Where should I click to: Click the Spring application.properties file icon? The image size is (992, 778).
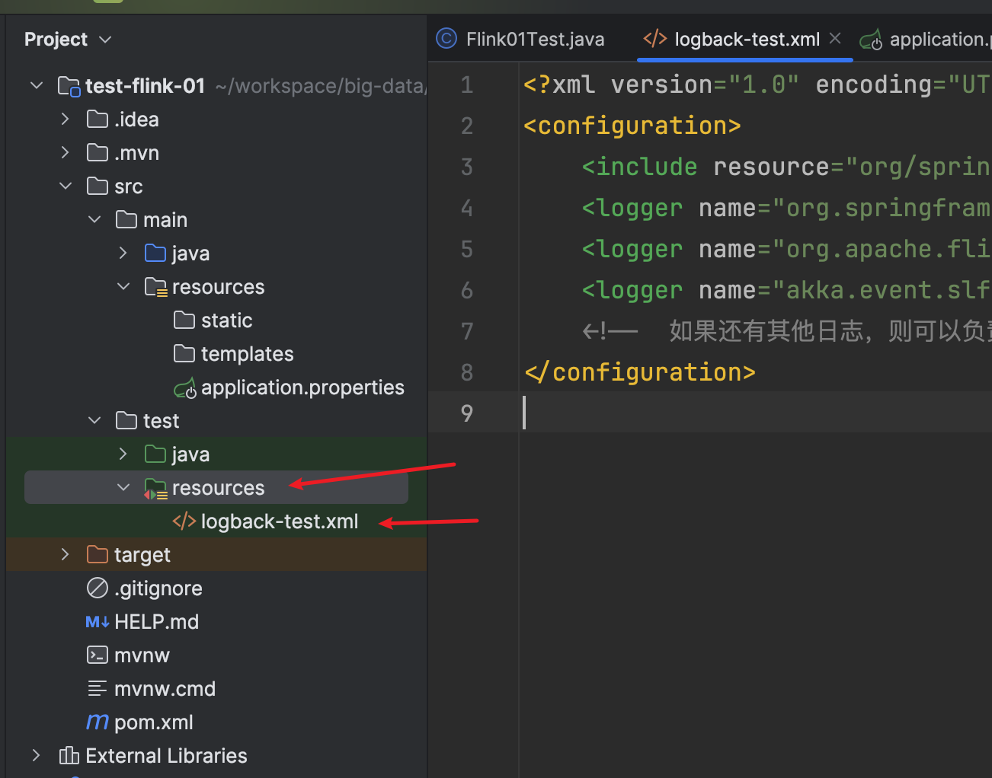185,388
